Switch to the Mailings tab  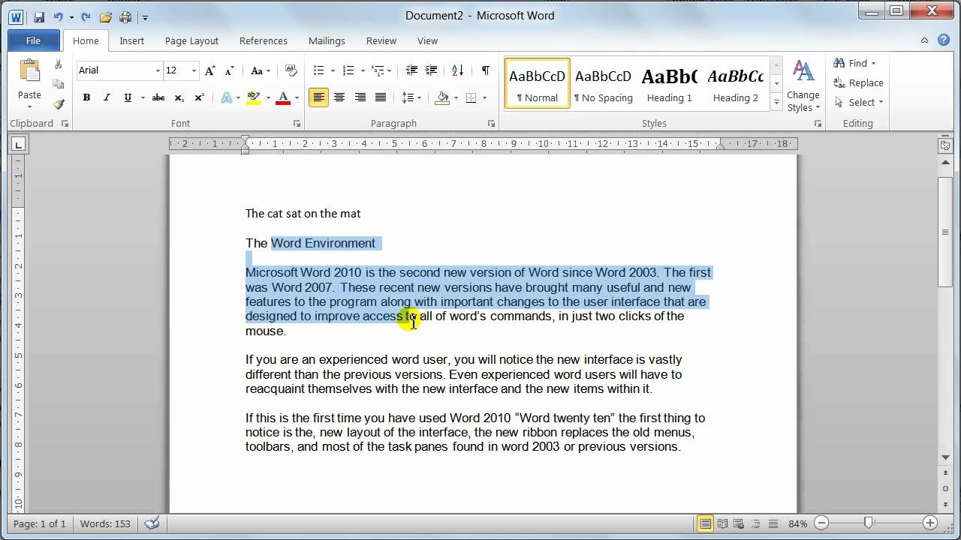coord(327,40)
